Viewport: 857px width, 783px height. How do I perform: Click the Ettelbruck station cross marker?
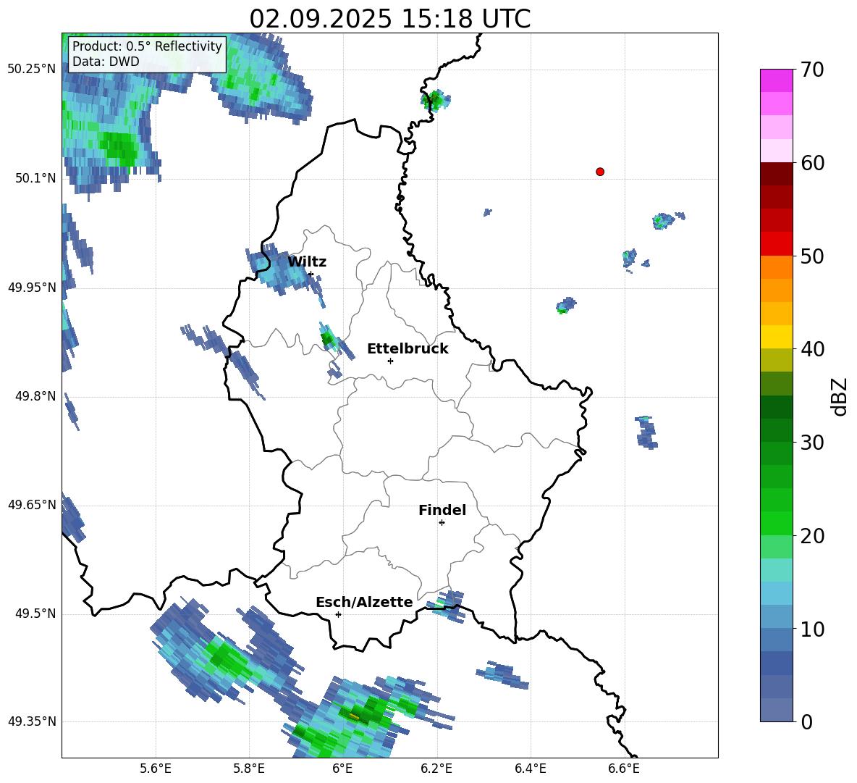pyautogui.click(x=390, y=361)
